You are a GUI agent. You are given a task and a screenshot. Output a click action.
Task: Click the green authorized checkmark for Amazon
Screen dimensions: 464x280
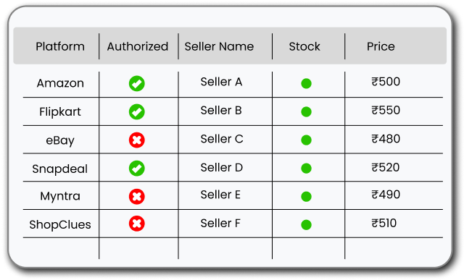click(x=137, y=84)
